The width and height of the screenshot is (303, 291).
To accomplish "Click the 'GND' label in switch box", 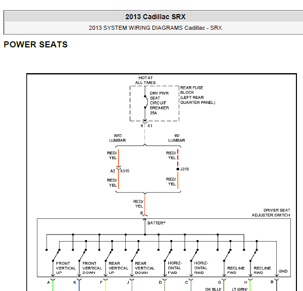I will pyautogui.click(x=283, y=271).
